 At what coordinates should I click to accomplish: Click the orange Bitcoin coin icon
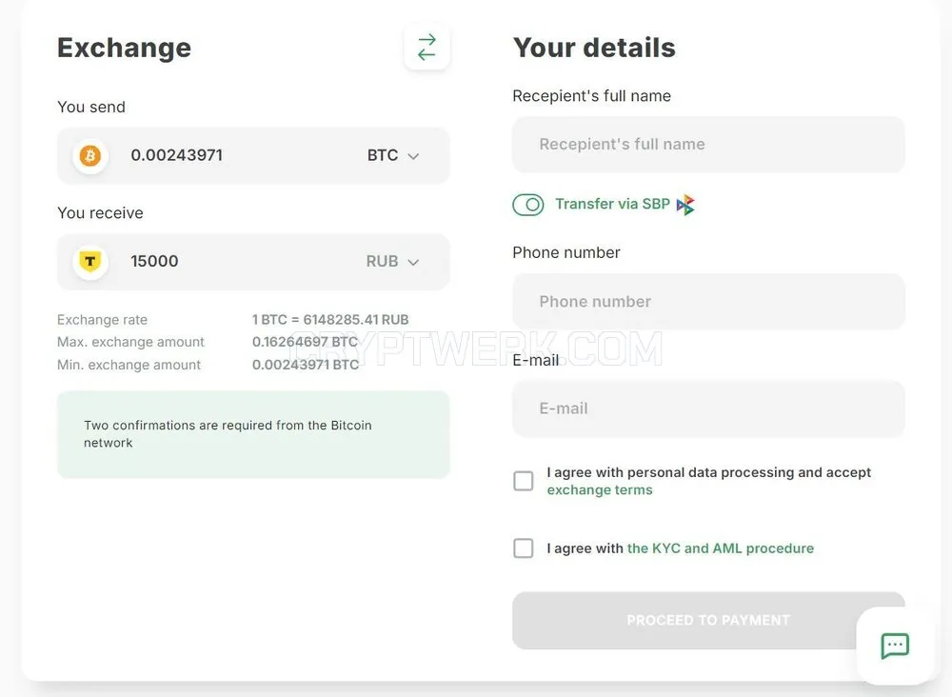tap(90, 156)
